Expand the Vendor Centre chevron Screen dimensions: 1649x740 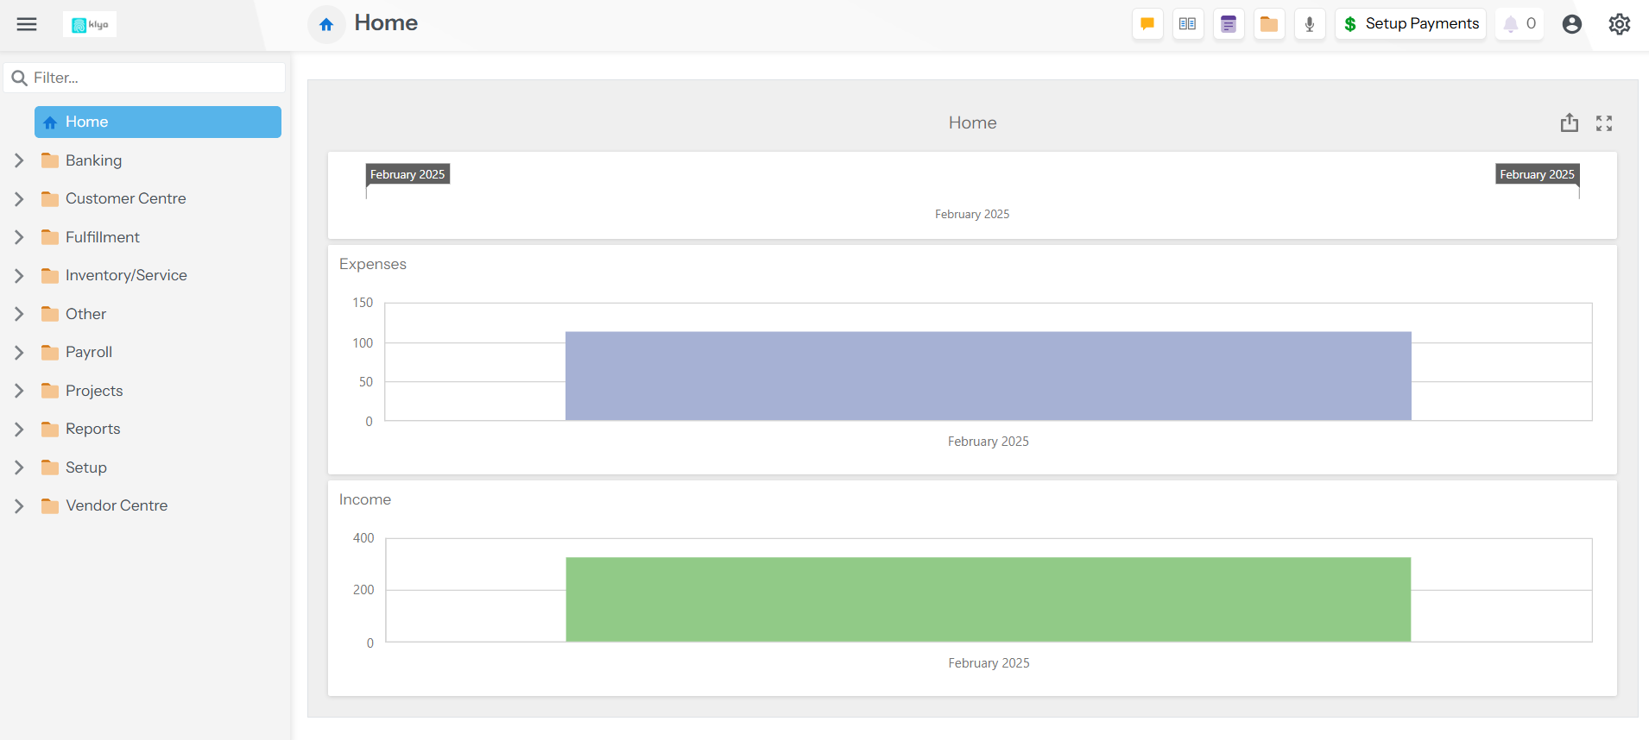click(x=19, y=505)
